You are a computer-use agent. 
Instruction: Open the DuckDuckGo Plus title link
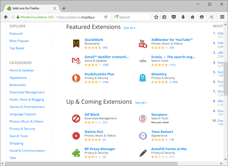(99, 74)
